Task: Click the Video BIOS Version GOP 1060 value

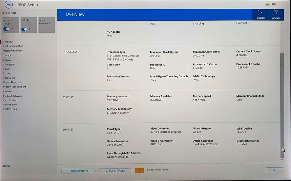Action: pyautogui.click(x=156, y=144)
